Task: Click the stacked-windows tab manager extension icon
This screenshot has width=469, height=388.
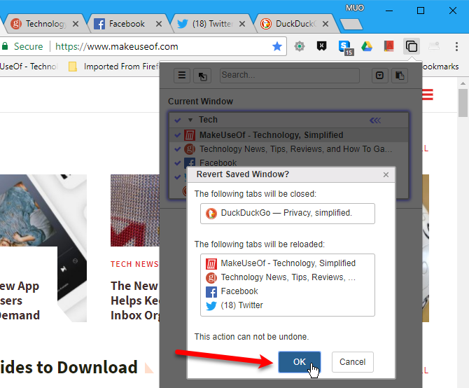Action: point(412,47)
